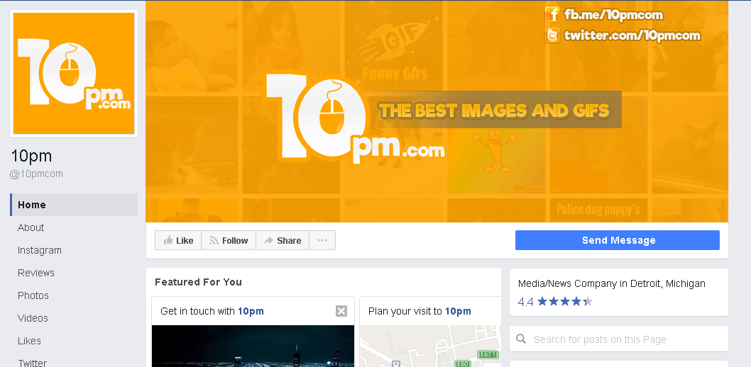
Task: Go to the Instagram section
Action: click(x=39, y=250)
